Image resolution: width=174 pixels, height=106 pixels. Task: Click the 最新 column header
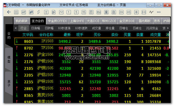(67, 35)
